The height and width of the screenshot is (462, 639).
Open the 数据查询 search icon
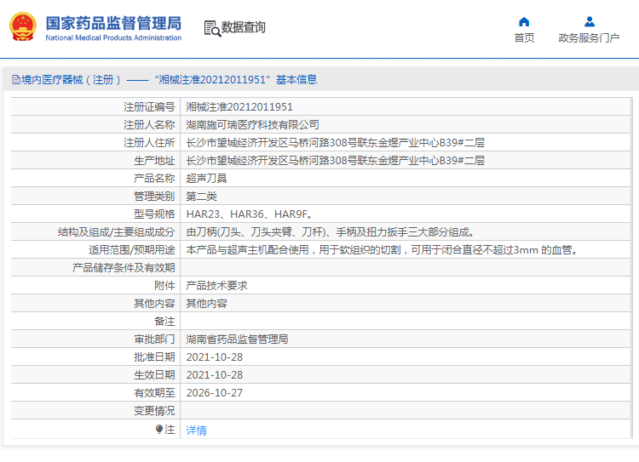212,28
